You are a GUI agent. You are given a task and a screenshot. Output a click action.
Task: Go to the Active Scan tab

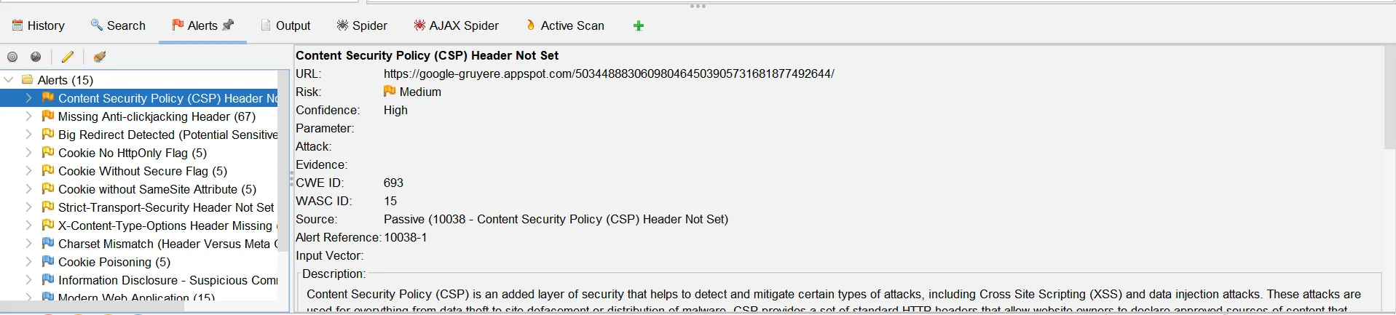[565, 25]
